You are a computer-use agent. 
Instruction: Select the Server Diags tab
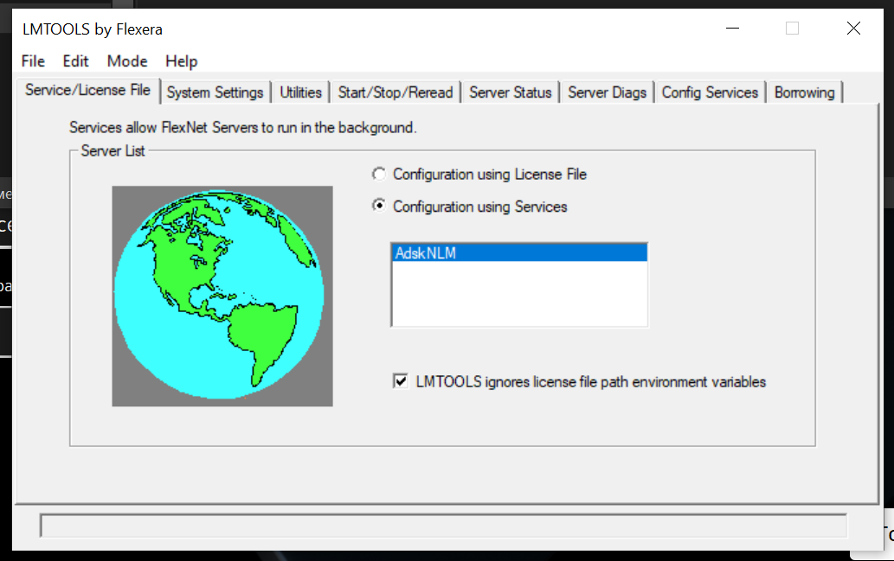(x=607, y=92)
